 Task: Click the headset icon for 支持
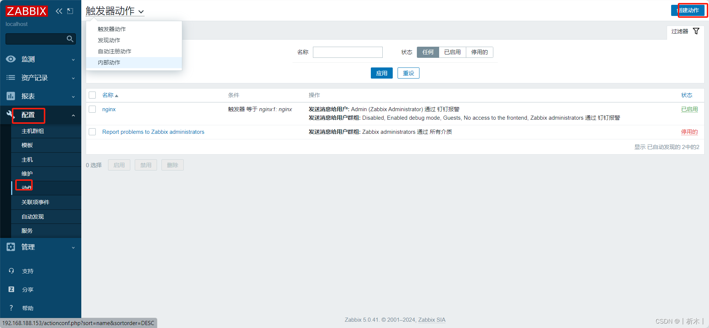pos(11,271)
